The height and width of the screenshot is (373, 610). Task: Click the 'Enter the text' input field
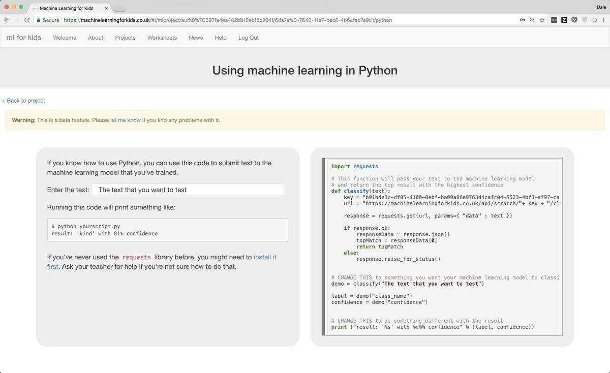[188, 190]
